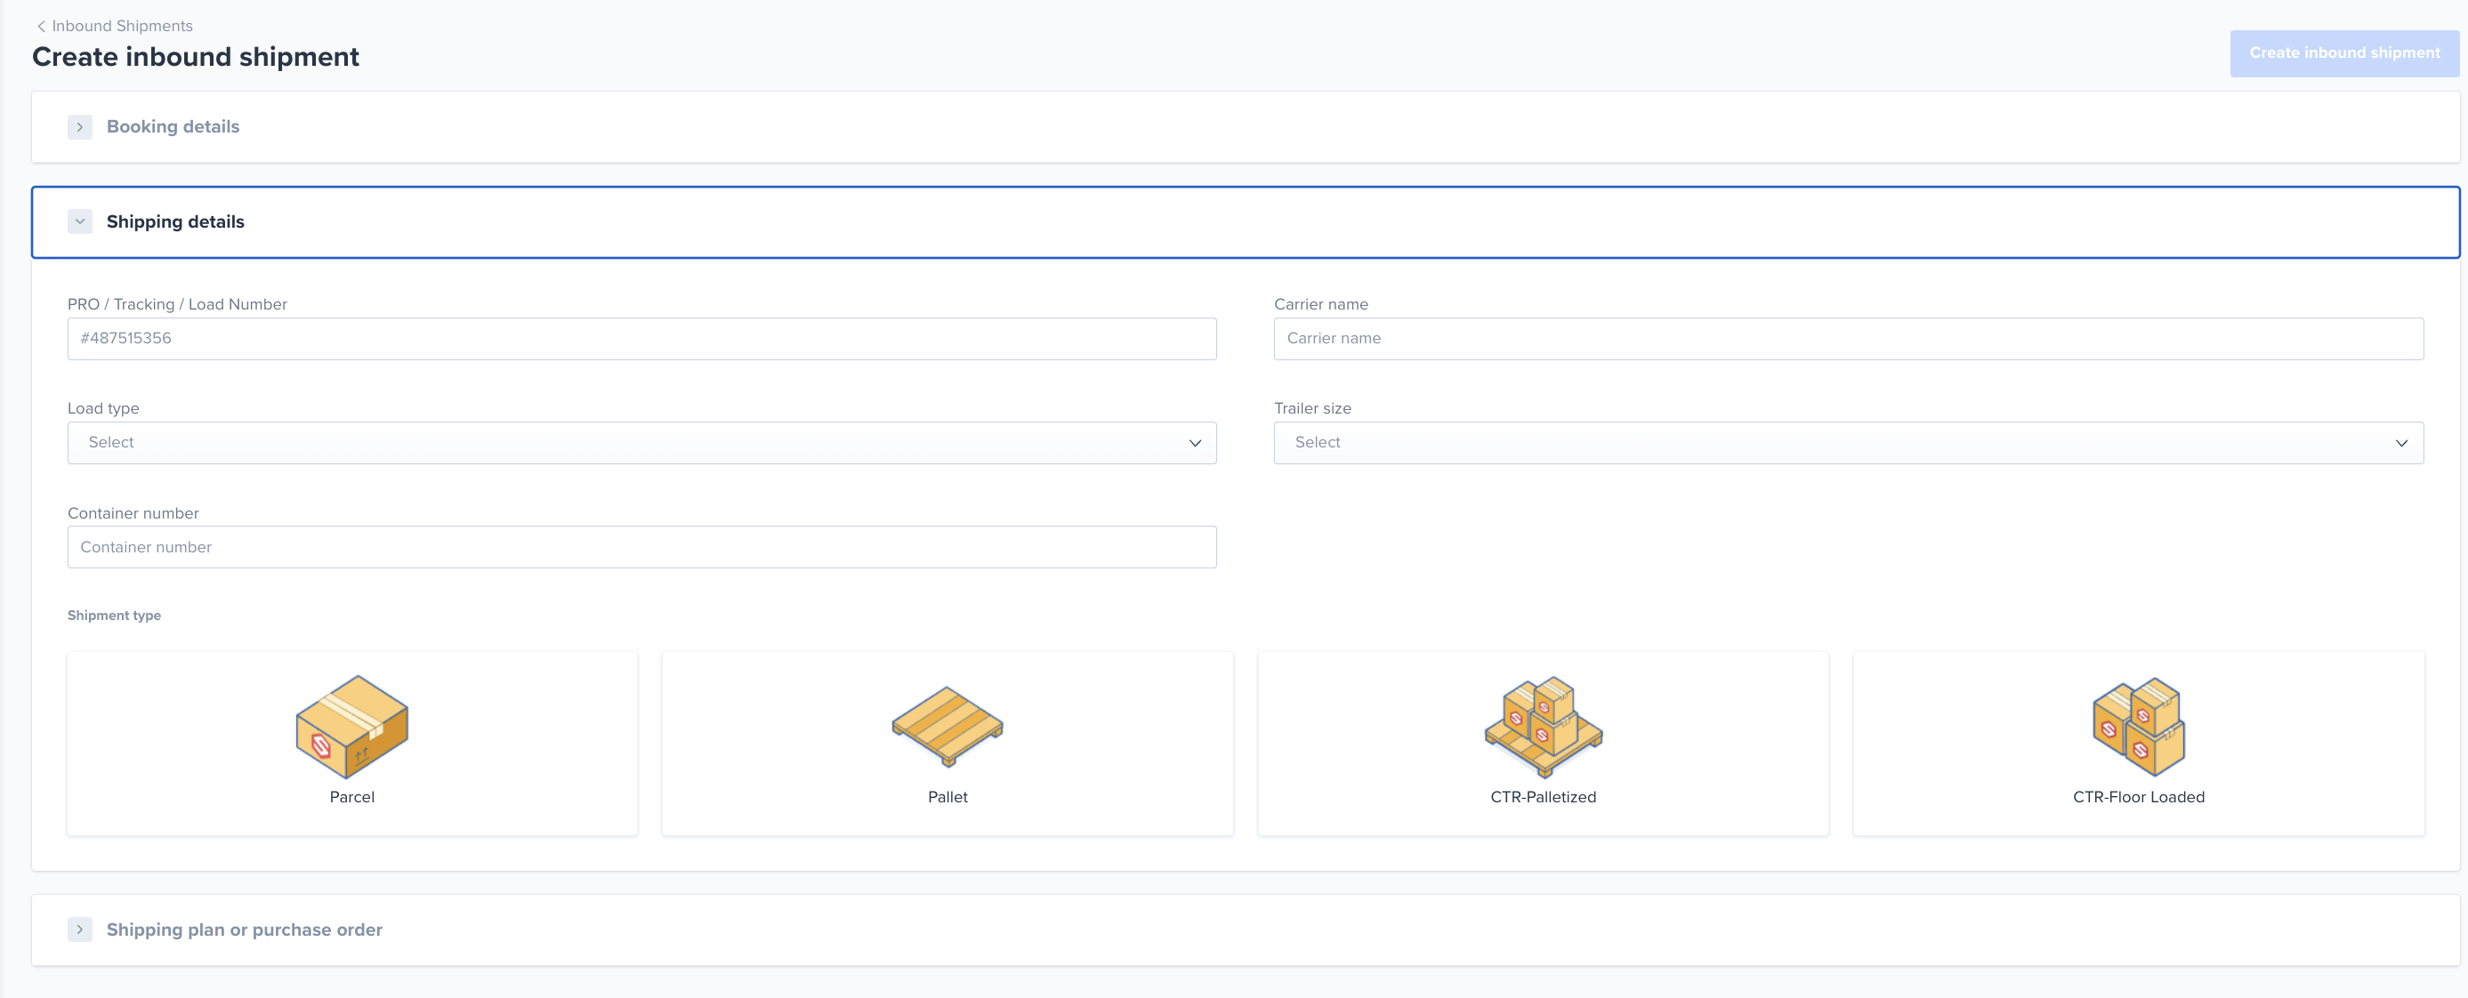Click the PRO / Tracking / Load Number field
The image size is (2468, 998).
[641, 338]
